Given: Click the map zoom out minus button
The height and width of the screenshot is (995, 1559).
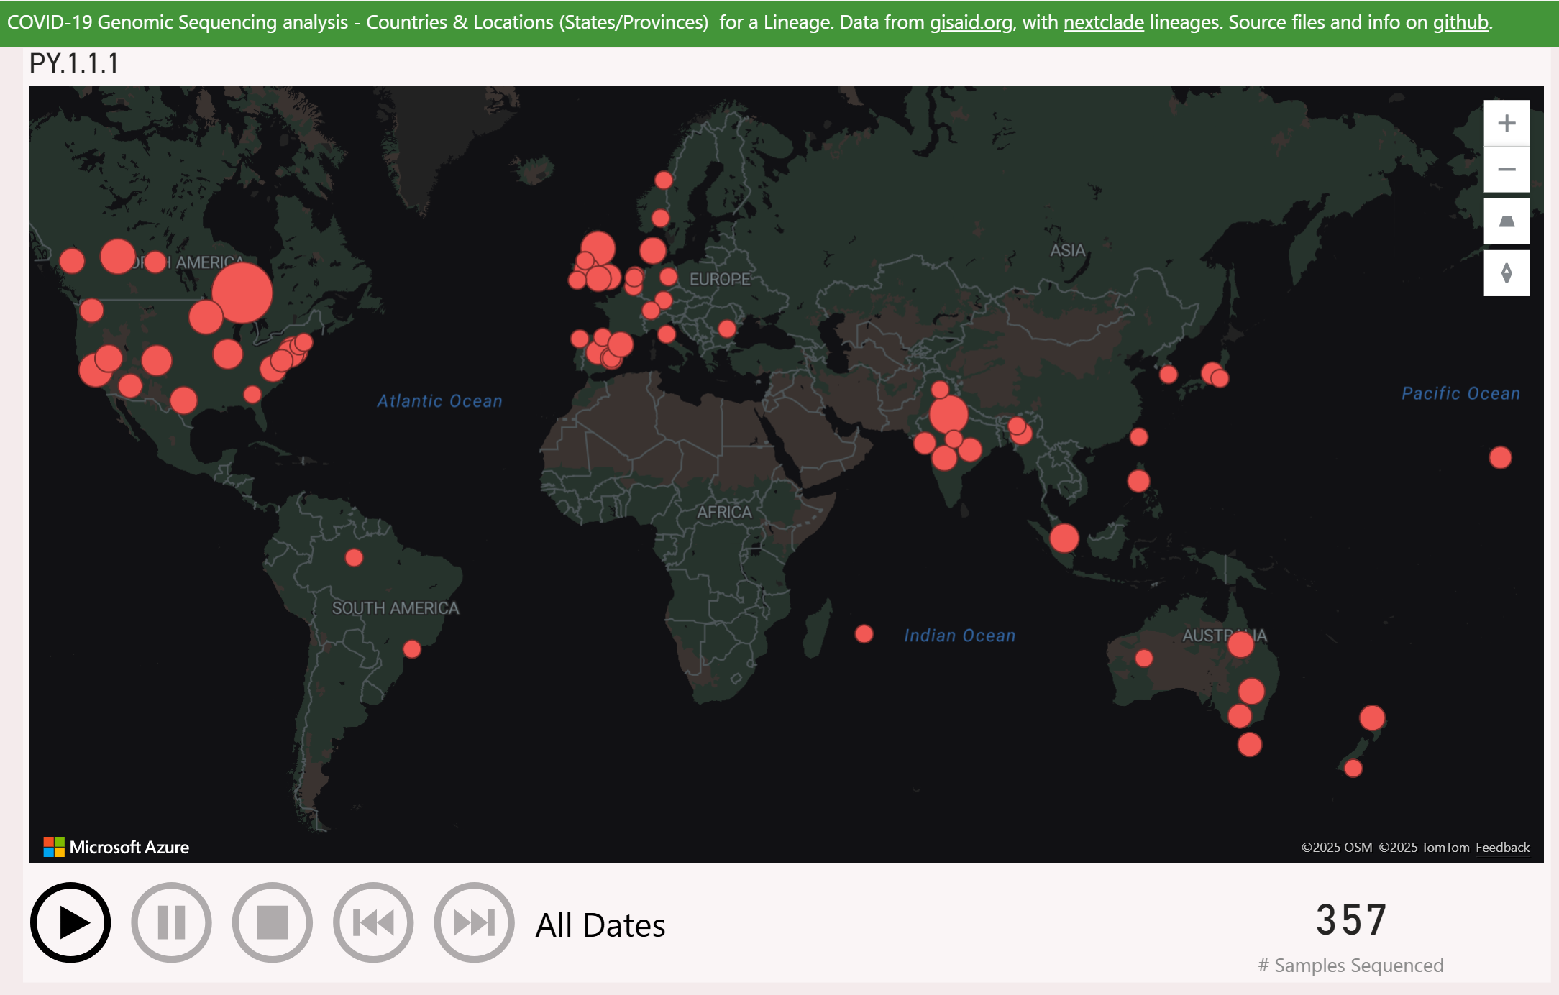Looking at the screenshot, I should (1507, 170).
